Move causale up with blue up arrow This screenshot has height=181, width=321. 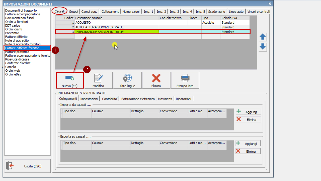point(263,37)
